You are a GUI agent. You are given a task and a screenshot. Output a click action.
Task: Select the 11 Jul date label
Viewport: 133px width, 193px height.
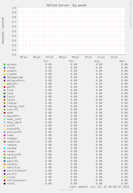click(x=101, y=57)
